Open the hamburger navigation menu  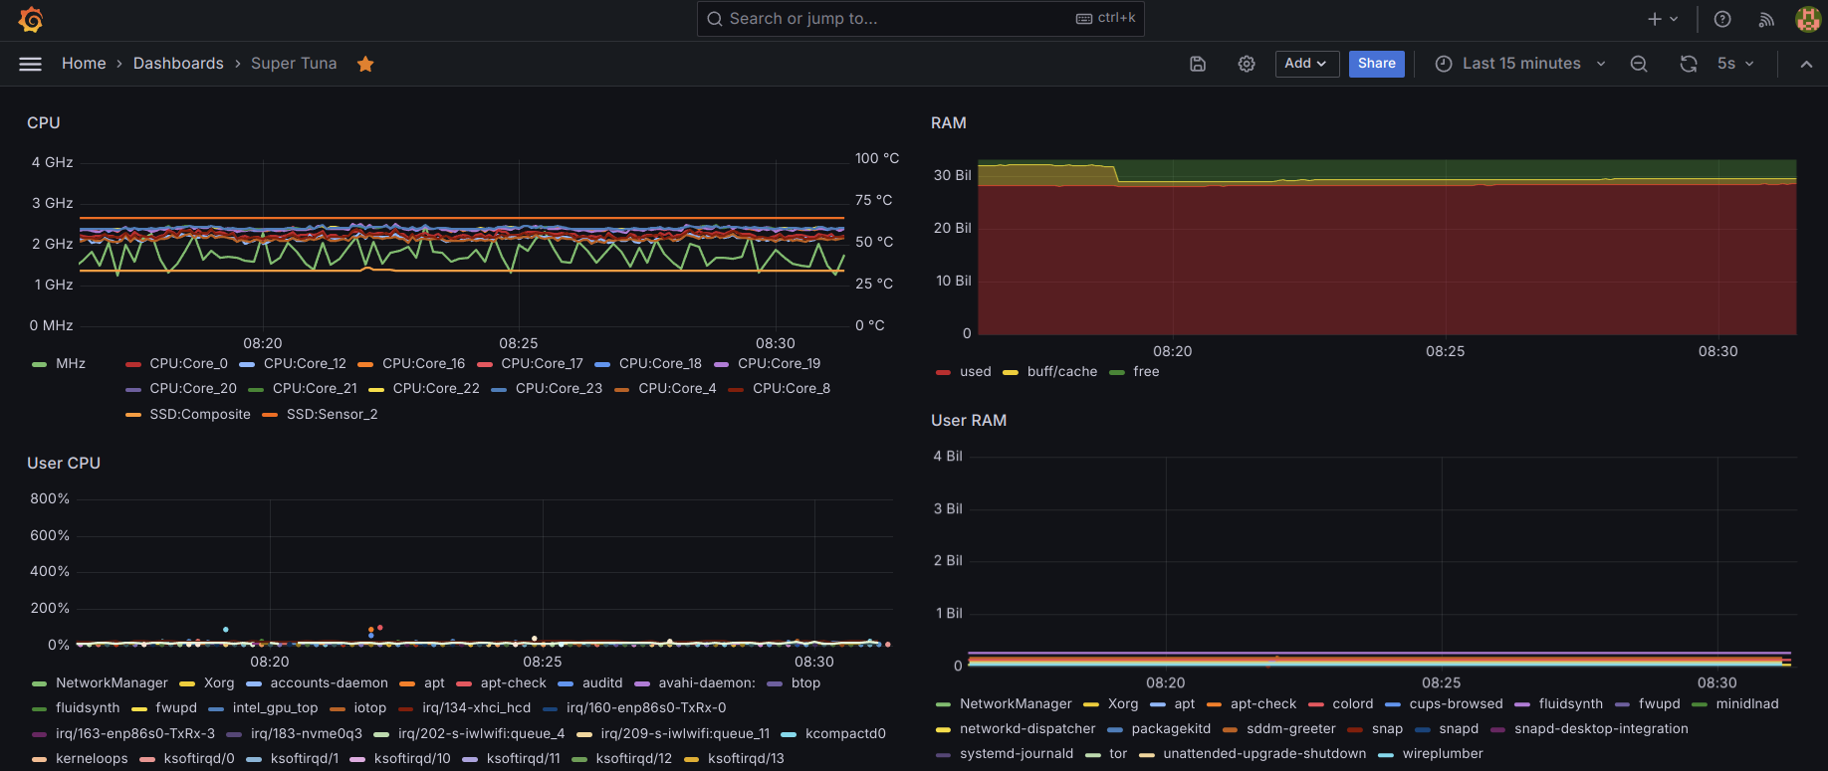click(x=31, y=64)
